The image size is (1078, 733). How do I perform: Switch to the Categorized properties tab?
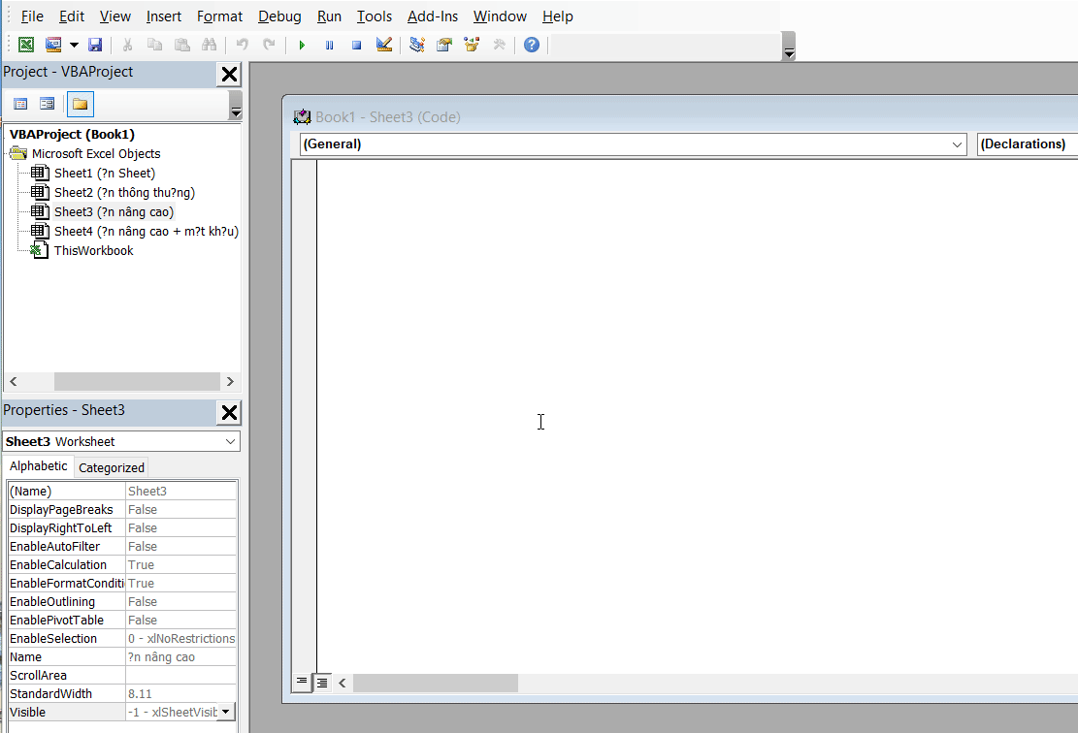111,467
